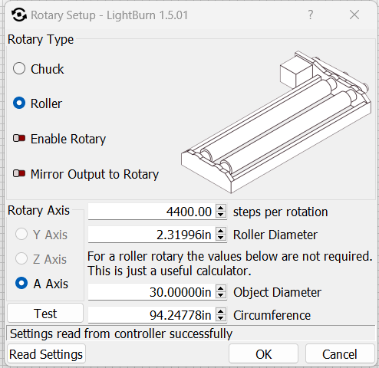The image size is (379, 368).
Task: Increase Object Diameter with up arrow
Action: point(221,288)
